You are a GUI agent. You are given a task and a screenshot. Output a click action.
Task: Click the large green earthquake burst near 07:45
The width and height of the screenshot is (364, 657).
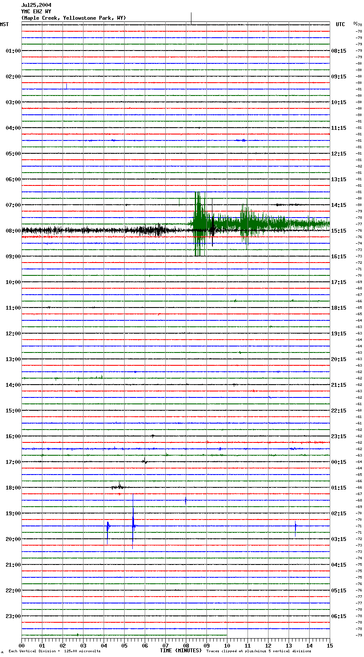[200, 224]
